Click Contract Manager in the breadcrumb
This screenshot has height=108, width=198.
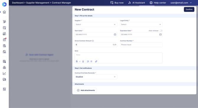(61, 3)
